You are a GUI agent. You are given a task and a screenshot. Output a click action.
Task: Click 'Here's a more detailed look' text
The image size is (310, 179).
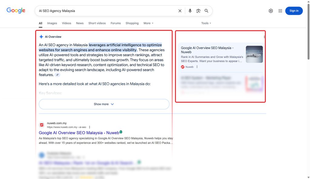click(x=94, y=84)
